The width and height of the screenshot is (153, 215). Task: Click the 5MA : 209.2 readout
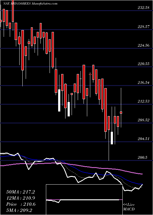click(19, 210)
